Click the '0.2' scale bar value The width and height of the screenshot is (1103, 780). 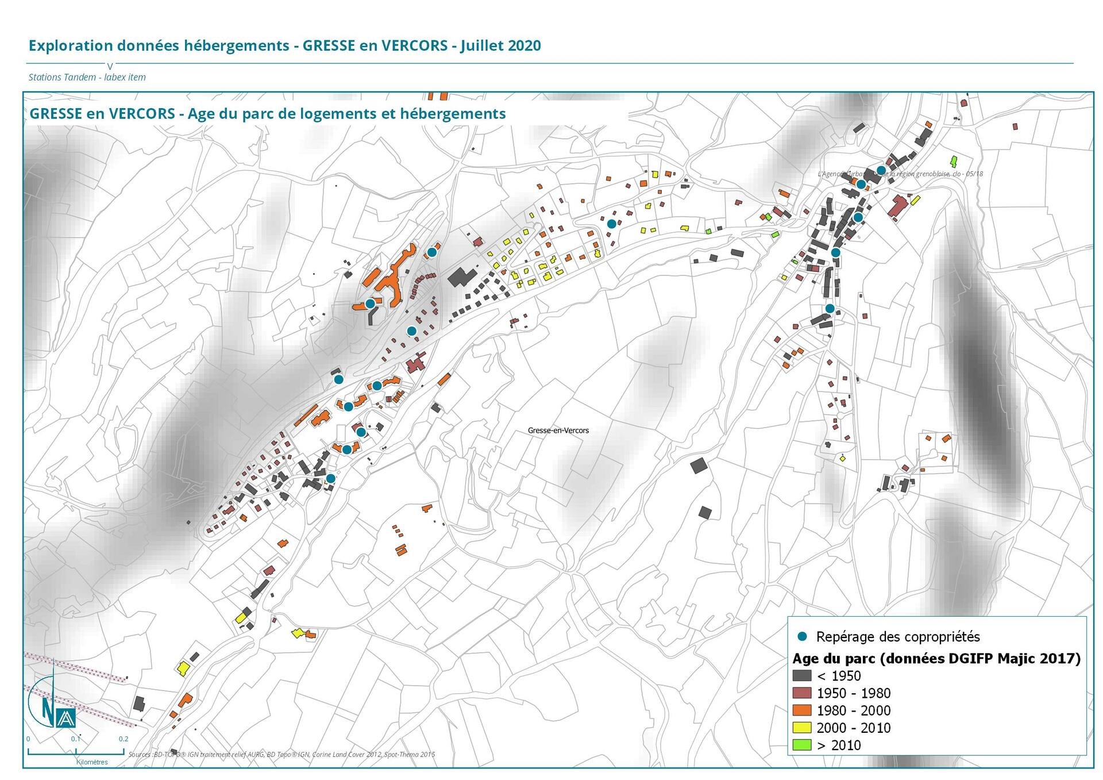[124, 739]
